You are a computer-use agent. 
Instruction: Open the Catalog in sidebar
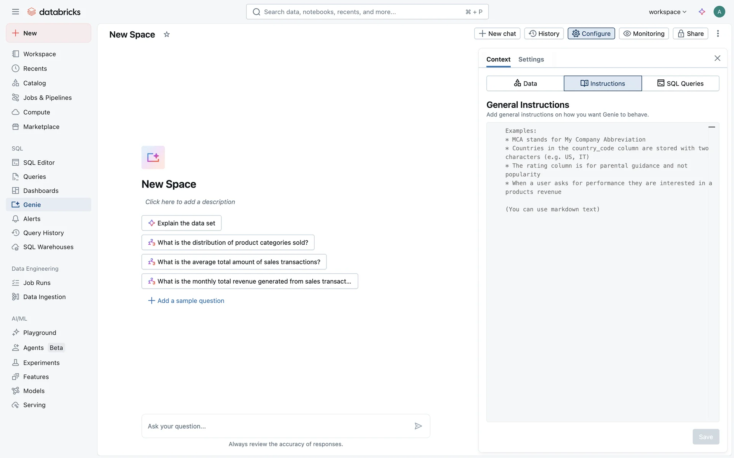(34, 83)
